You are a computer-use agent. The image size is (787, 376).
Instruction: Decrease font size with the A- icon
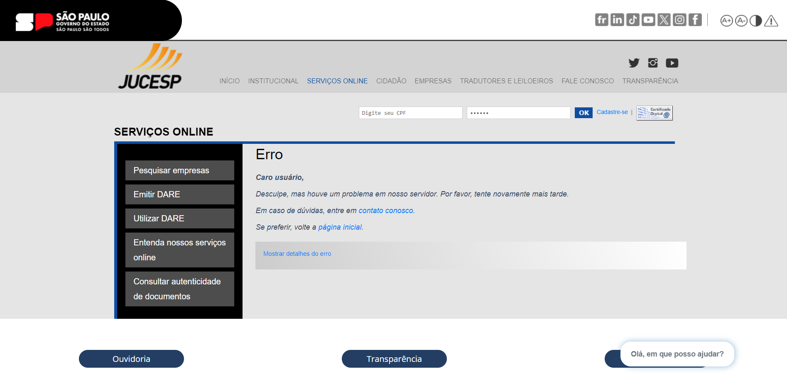741,21
